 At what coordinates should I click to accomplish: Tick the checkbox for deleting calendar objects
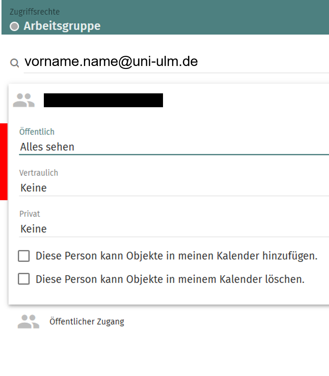click(24, 279)
